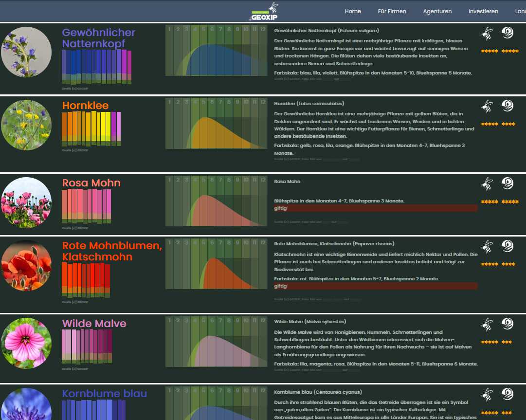Click bee icon in Rosa Mohn row

pyautogui.click(x=487, y=184)
